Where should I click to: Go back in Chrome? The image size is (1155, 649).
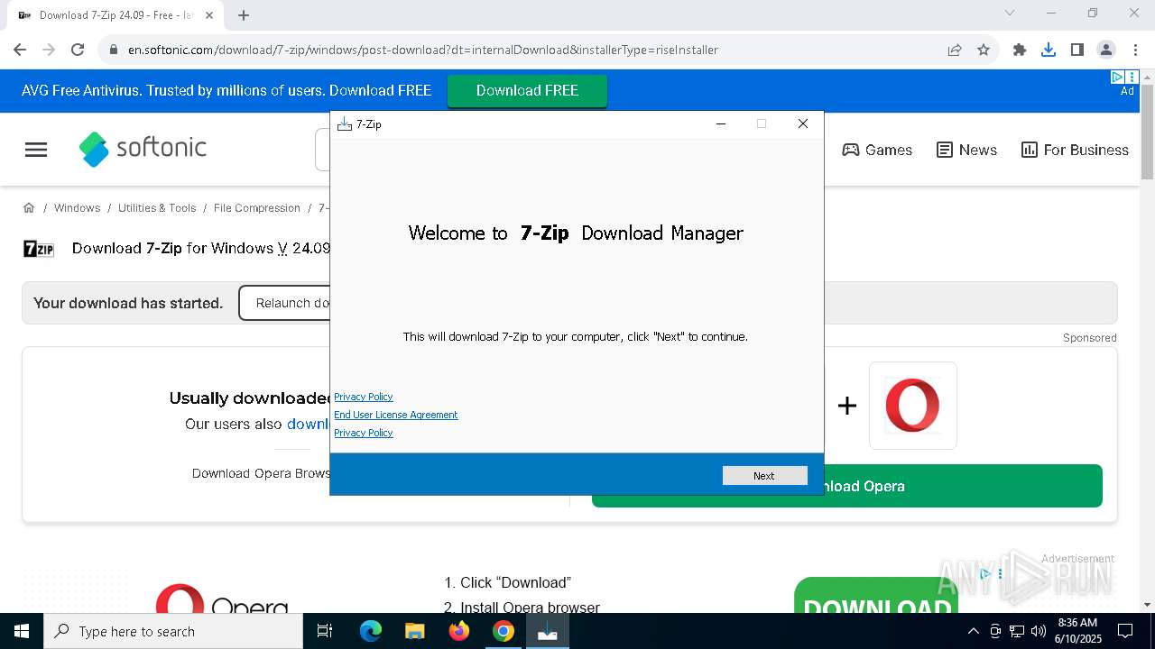tap(20, 50)
